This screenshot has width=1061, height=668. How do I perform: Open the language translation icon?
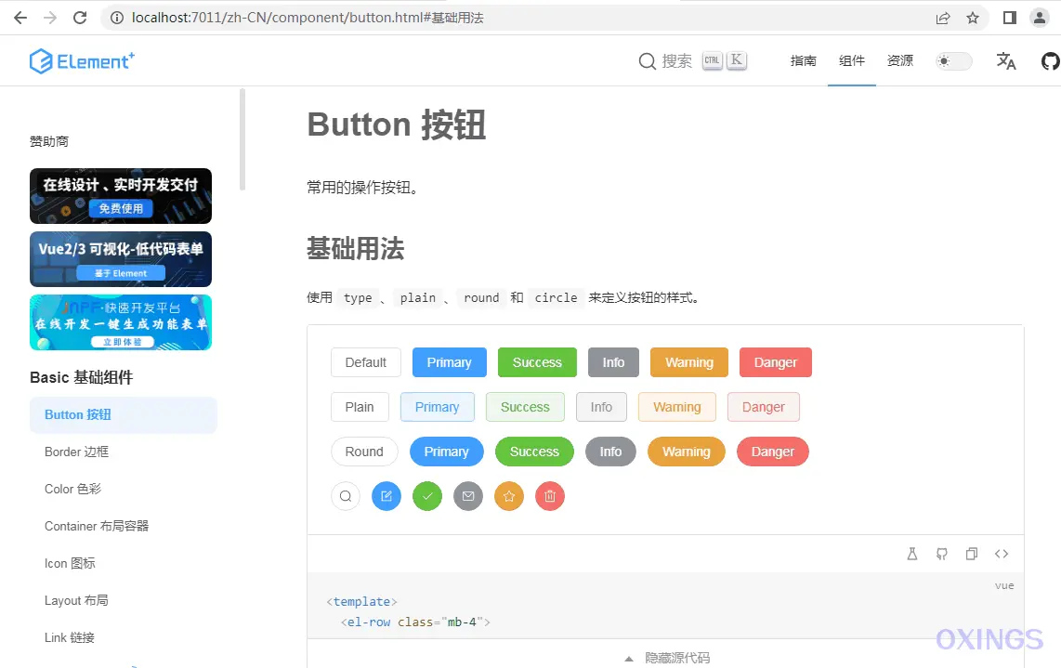[x=1006, y=61]
